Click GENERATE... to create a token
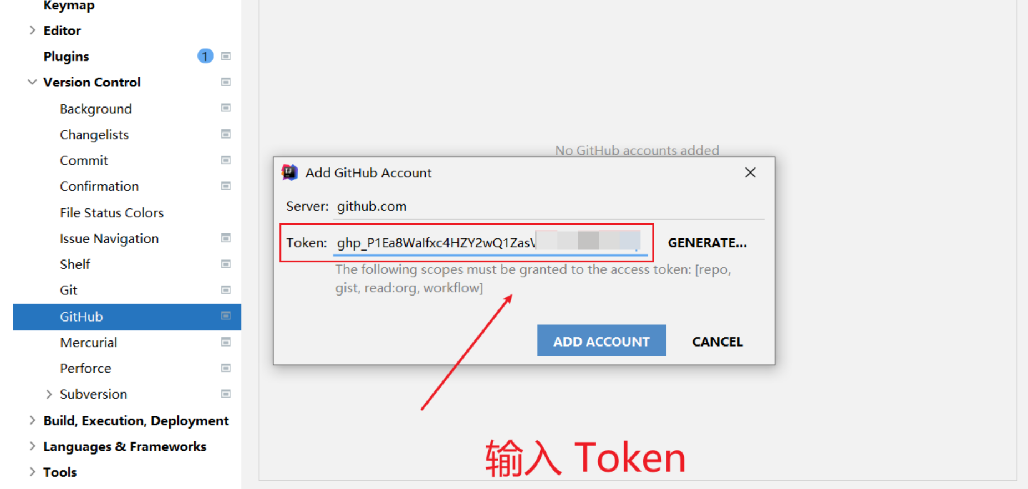This screenshot has width=1028, height=489. pyautogui.click(x=707, y=243)
